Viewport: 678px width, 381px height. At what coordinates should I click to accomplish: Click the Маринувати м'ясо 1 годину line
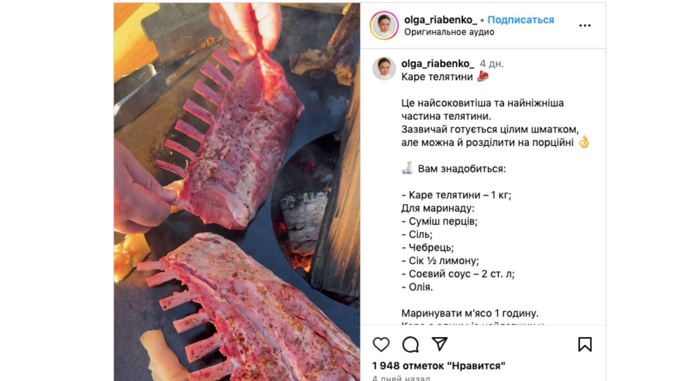tap(470, 313)
